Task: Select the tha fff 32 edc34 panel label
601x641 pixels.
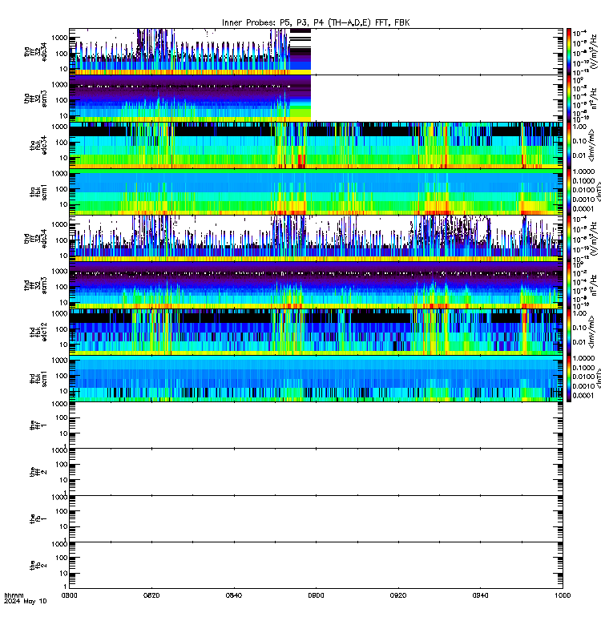Action: 35,51
